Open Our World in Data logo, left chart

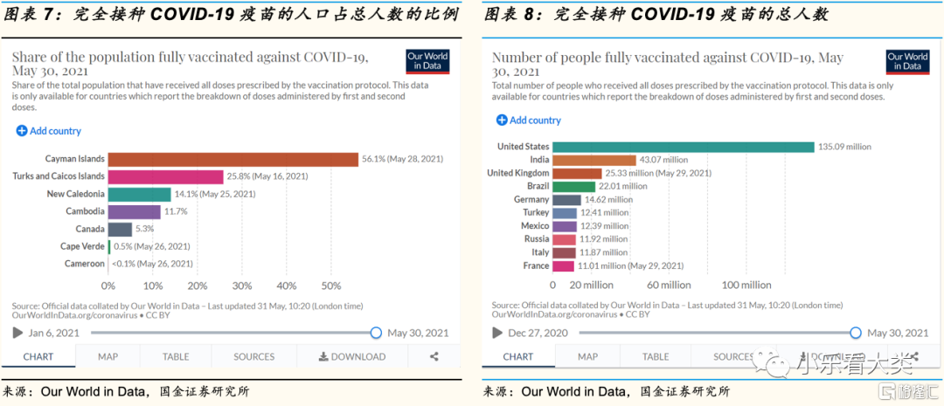(x=427, y=61)
